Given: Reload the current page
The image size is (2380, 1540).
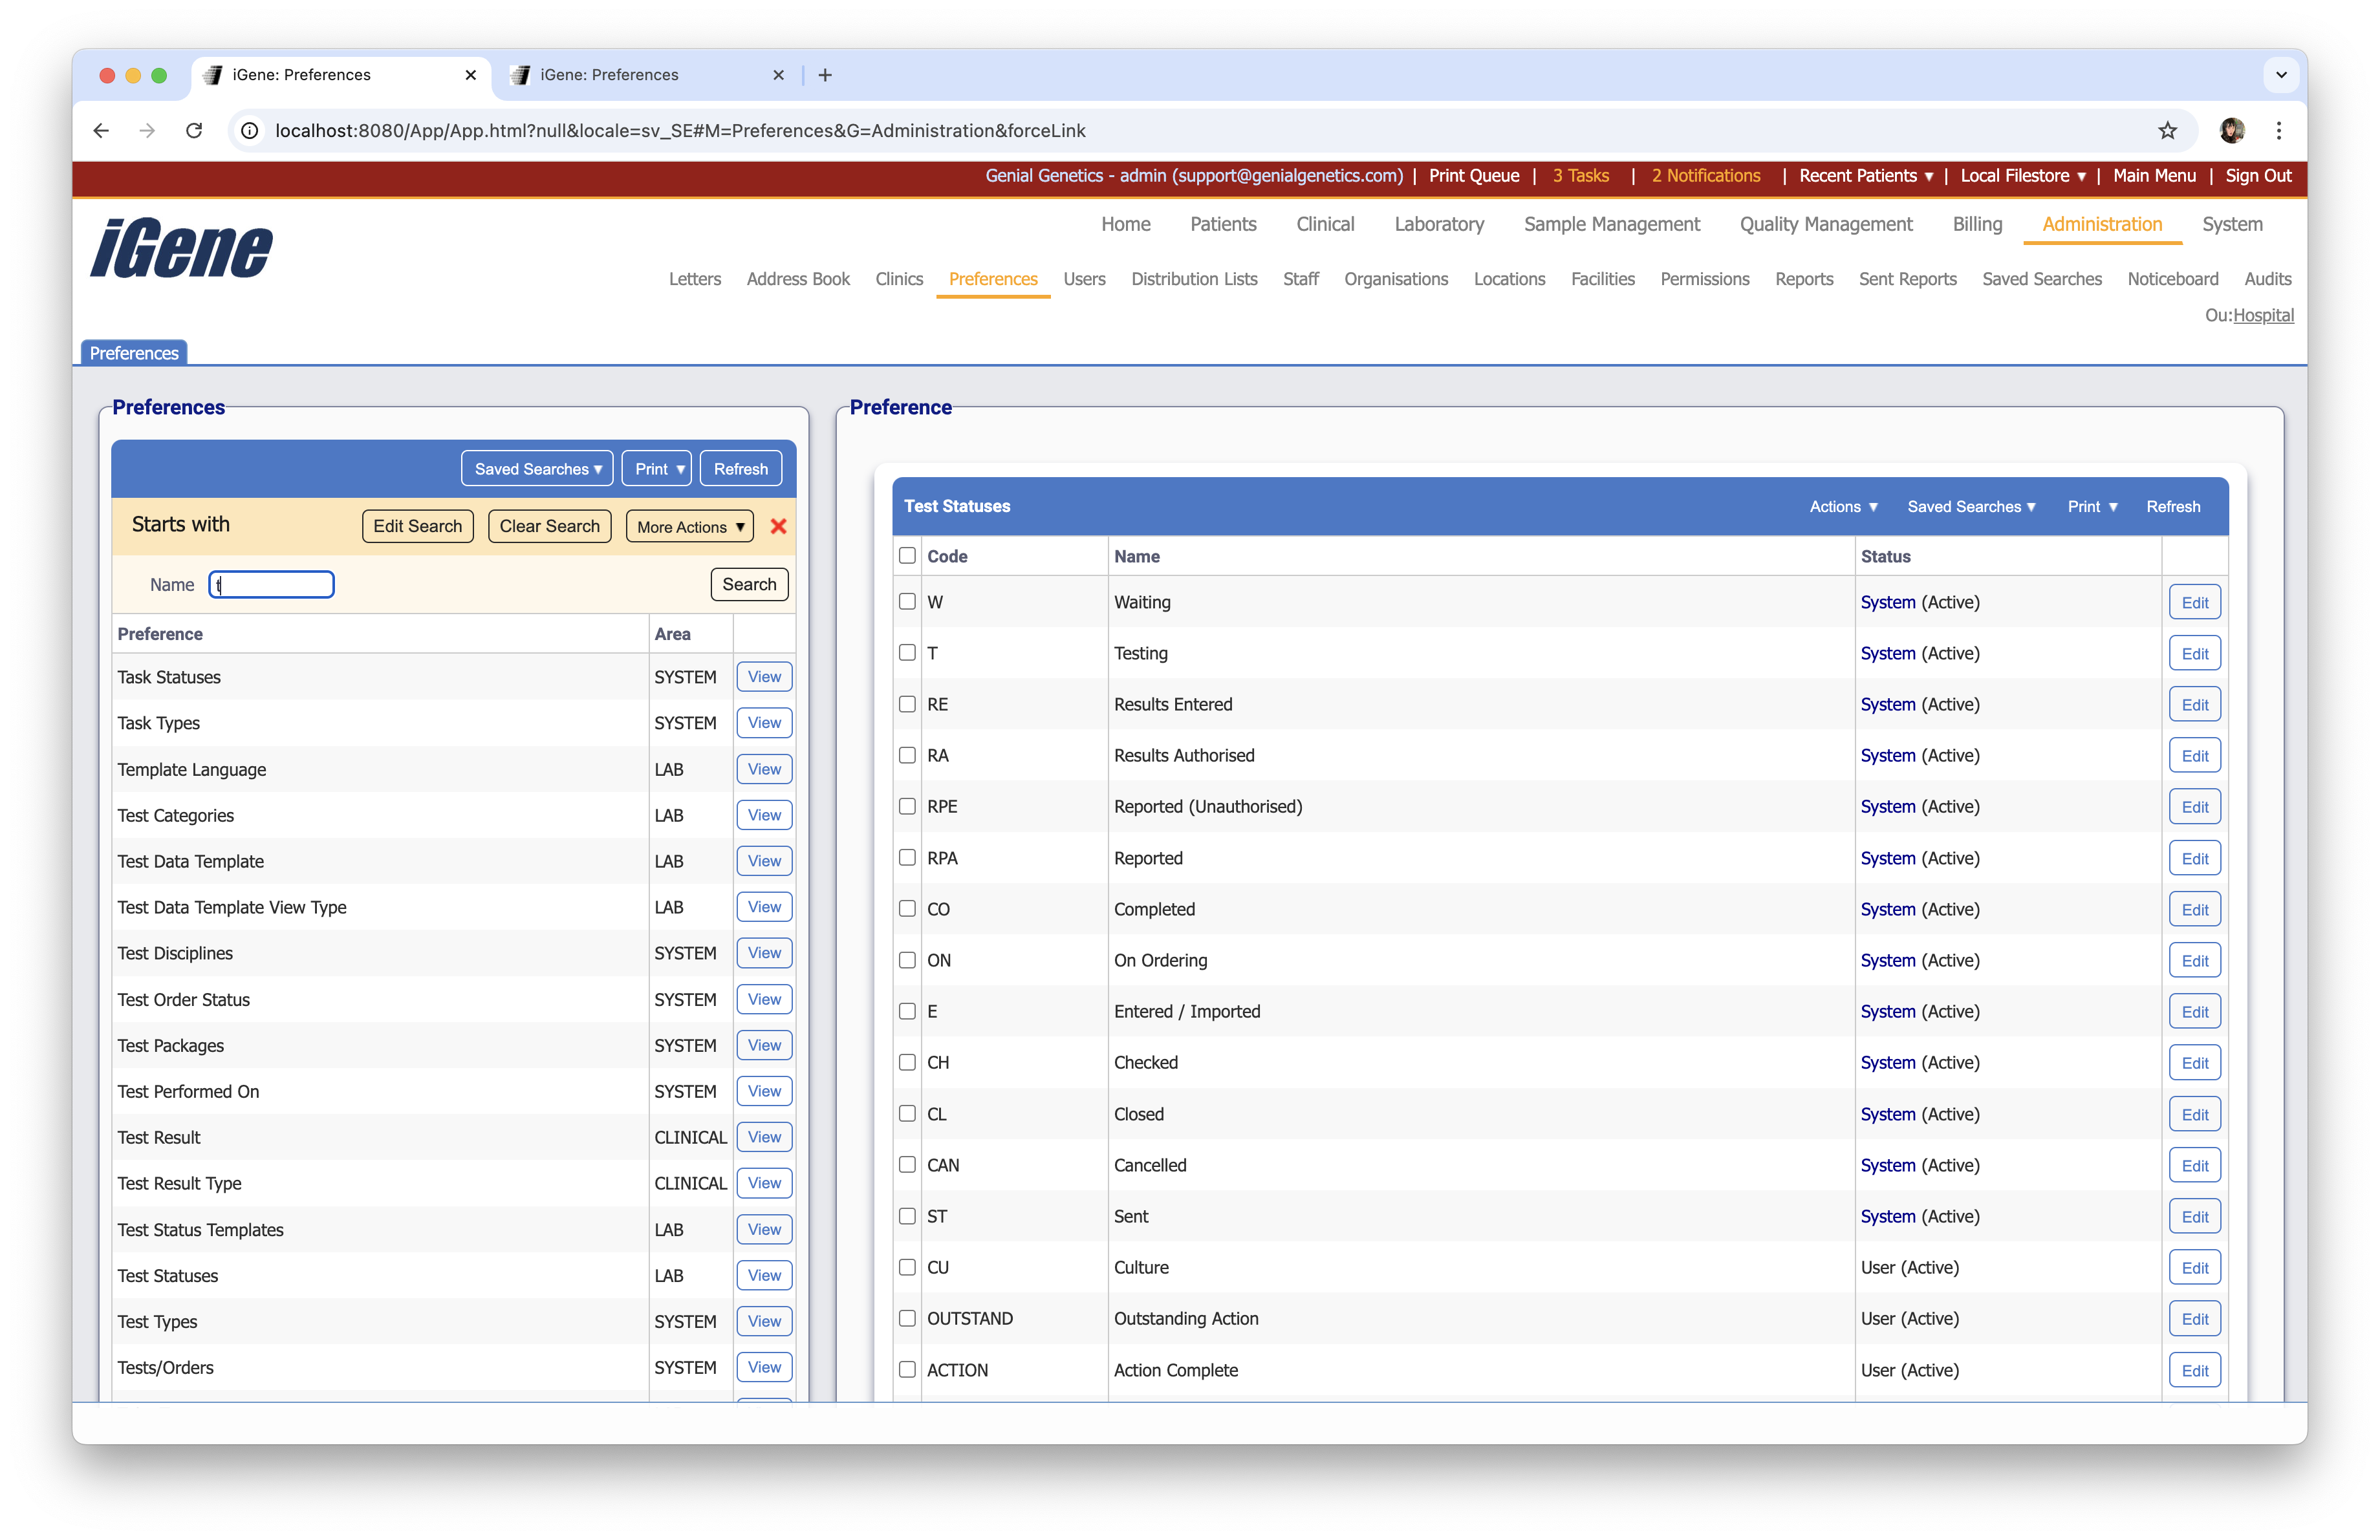Looking at the screenshot, I should (x=195, y=131).
